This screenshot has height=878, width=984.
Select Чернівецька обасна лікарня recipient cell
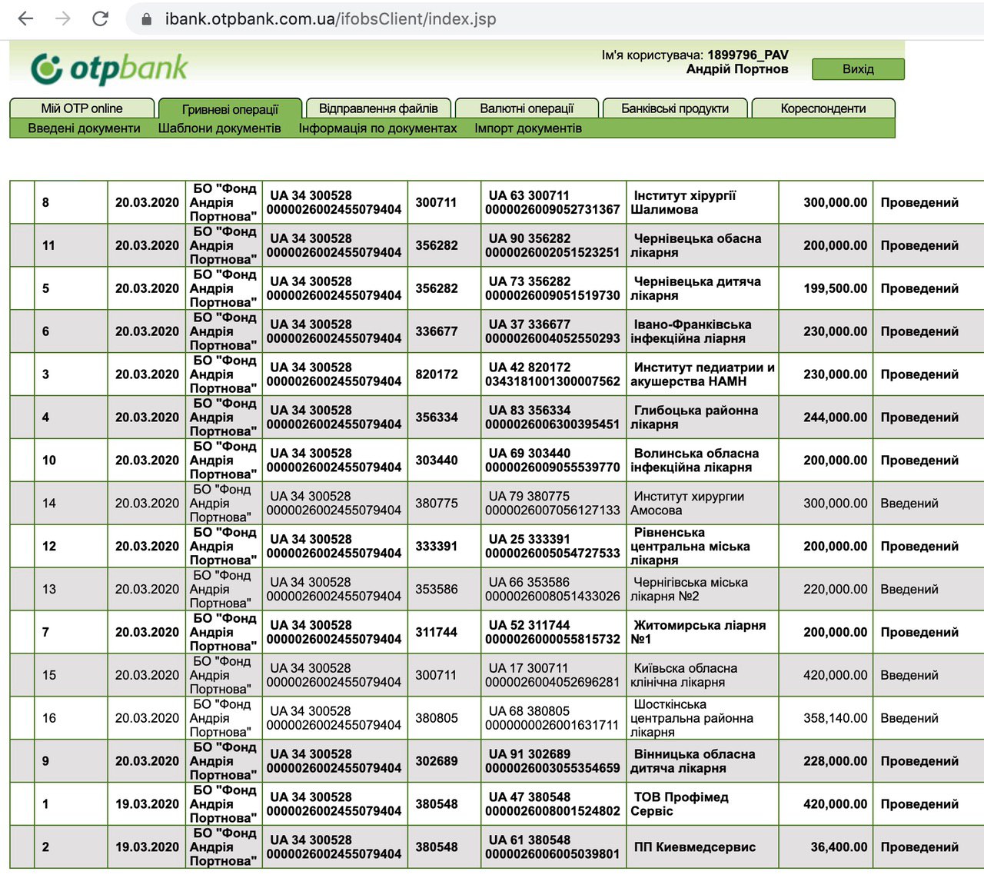tap(703, 245)
